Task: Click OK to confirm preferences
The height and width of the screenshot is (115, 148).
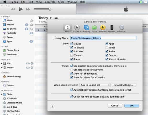Action: 132,106
